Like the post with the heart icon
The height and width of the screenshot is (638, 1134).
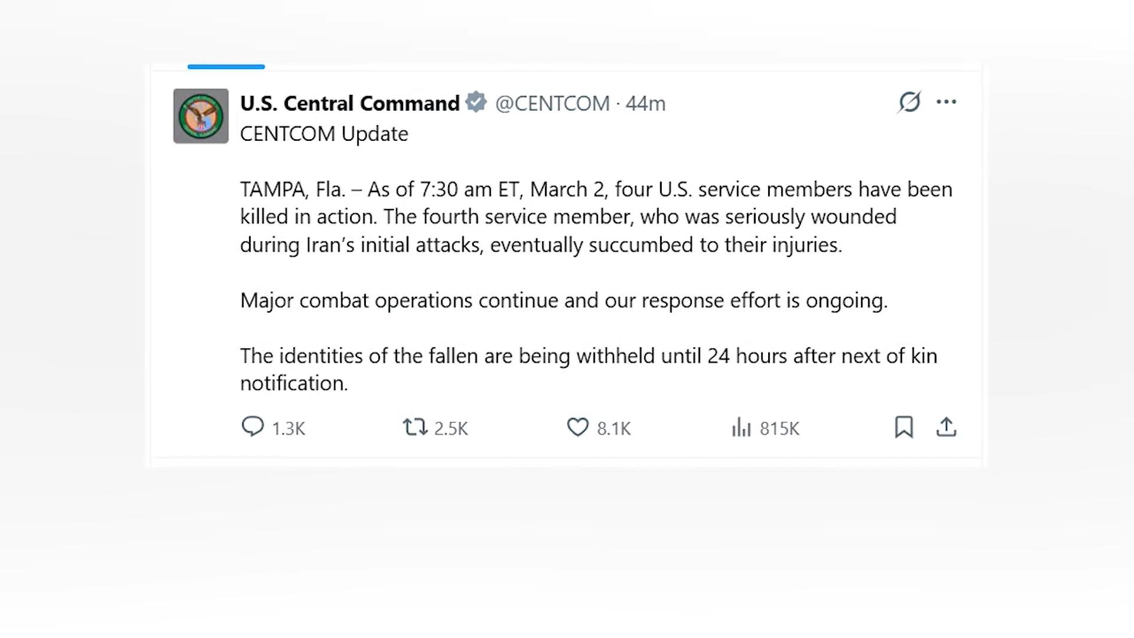pyautogui.click(x=578, y=427)
